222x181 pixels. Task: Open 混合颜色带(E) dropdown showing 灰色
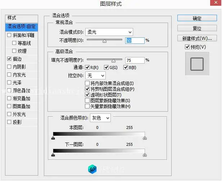[100, 118]
